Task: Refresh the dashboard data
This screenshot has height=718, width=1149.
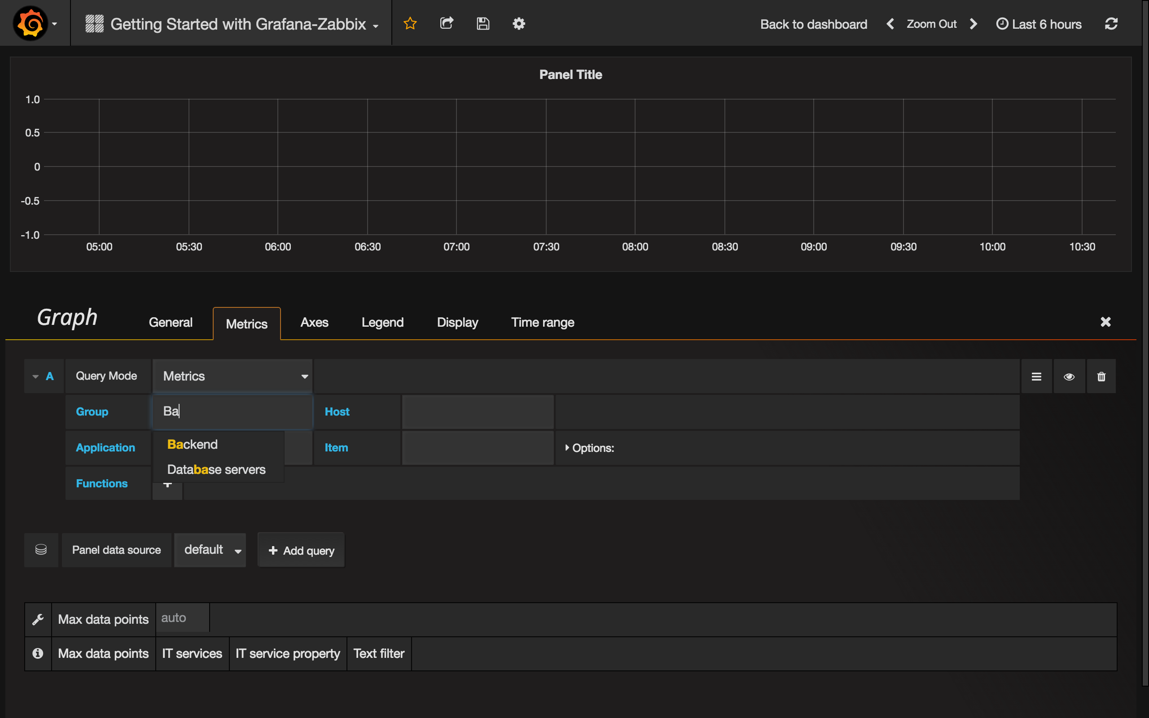Action: (1111, 23)
